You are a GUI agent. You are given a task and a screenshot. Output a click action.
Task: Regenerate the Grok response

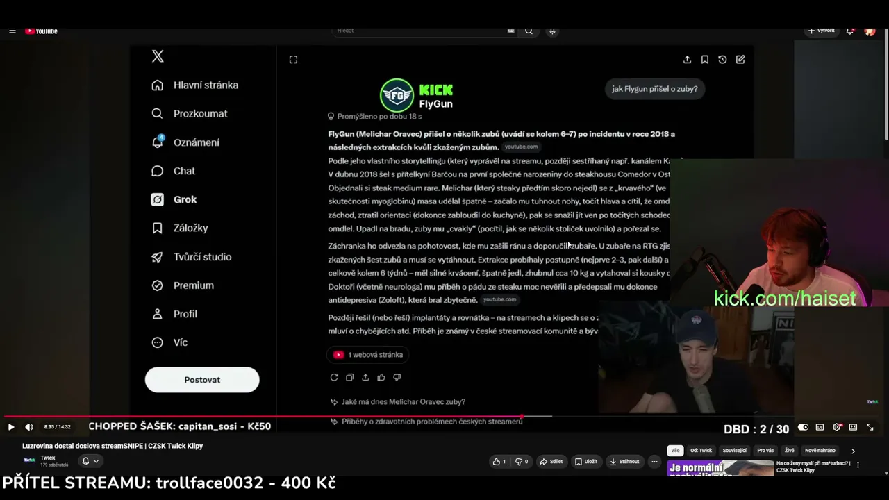pos(334,377)
